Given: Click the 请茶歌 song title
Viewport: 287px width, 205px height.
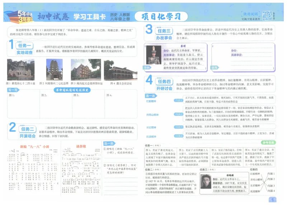Looking at the screenshot, I should click(81, 146).
